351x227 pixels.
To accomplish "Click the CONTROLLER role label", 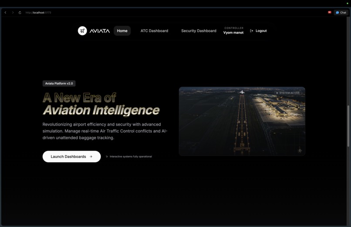I will tap(234, 28).
